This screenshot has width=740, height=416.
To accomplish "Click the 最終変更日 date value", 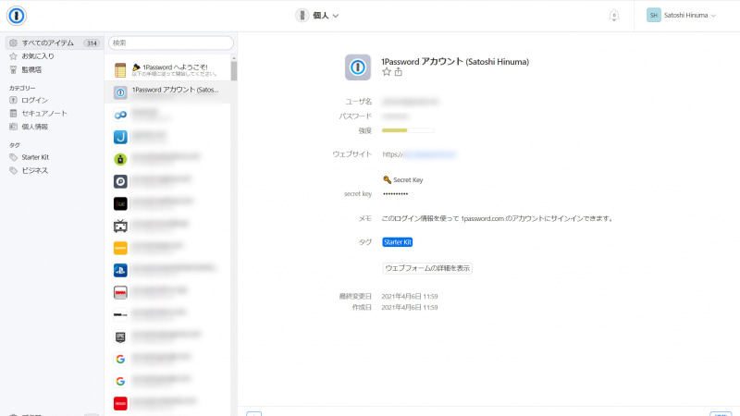I will (410, 297).
